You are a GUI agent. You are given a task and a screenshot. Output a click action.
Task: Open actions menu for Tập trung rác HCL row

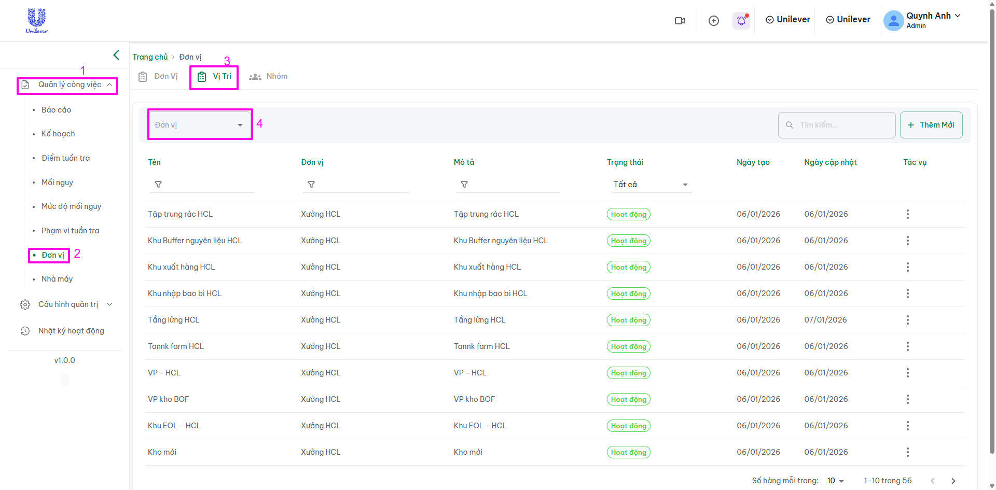[907, 214]
